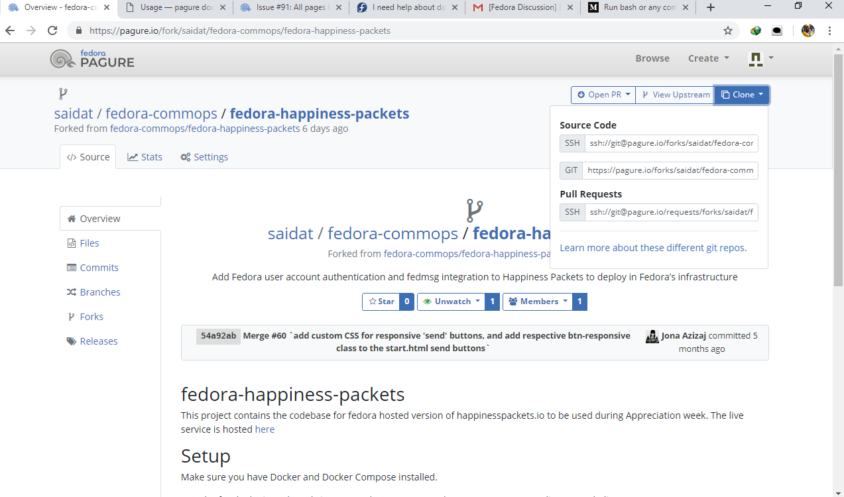Switch to the 'Run bash or any com' Medium tab
Viewport: 844px width, 497px height.
(x=640, y=7)
